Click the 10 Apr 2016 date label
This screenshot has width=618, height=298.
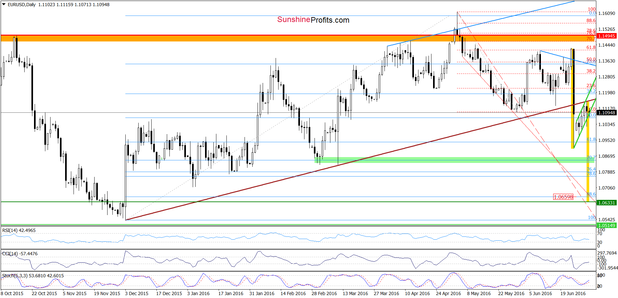418,293
